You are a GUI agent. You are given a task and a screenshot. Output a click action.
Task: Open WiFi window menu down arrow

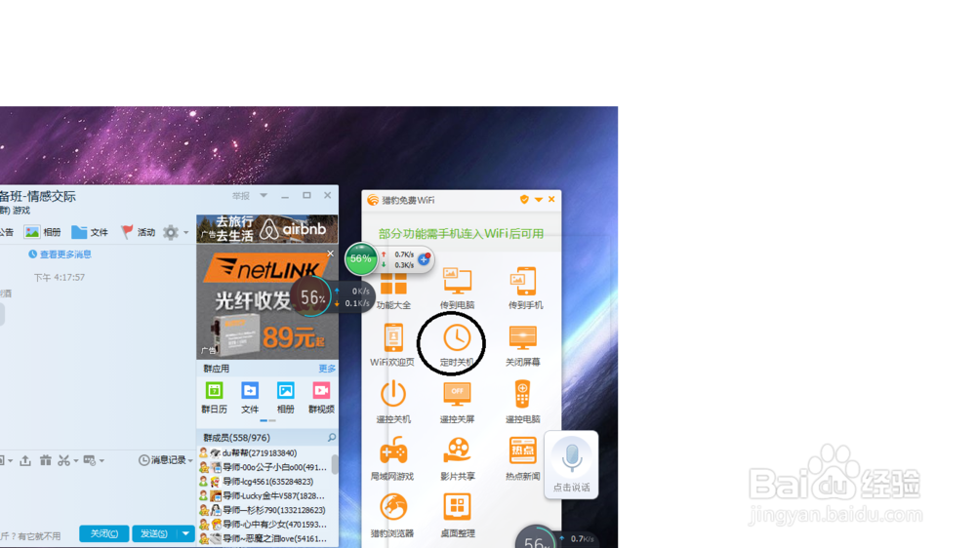coord(539,200)
